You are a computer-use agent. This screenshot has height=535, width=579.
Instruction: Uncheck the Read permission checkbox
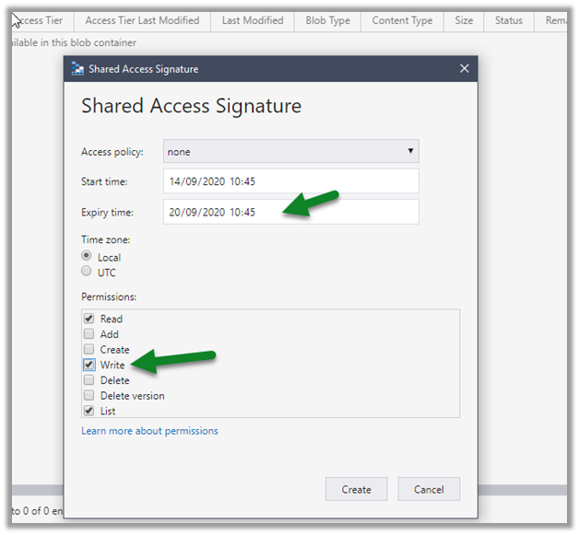click(88, 319)
